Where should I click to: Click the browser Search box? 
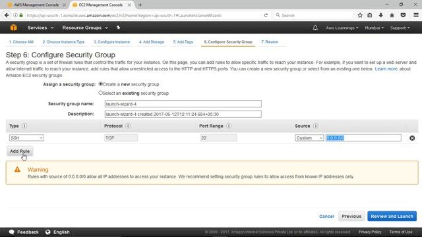tap(314, 15)
